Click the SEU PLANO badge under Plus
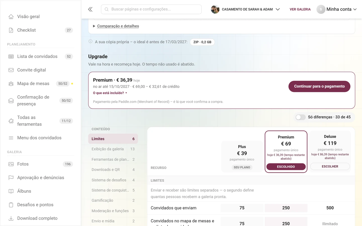 [242, 167]
